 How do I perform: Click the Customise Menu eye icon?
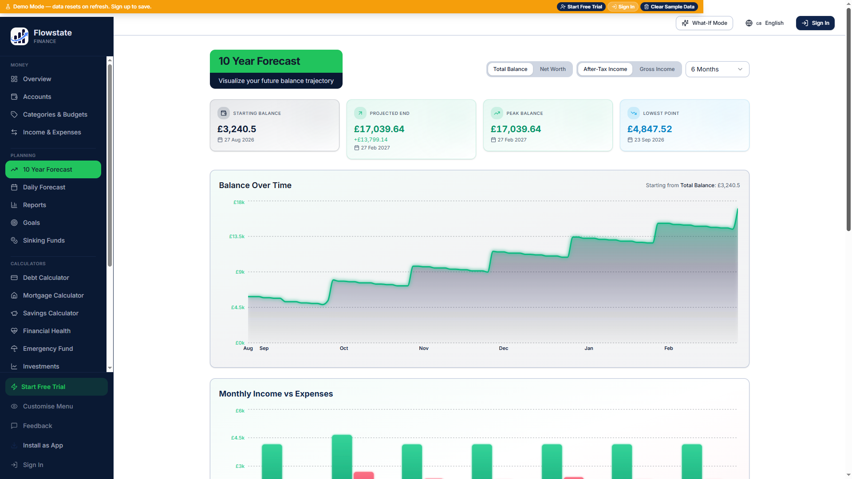click(x=14, y=406)
